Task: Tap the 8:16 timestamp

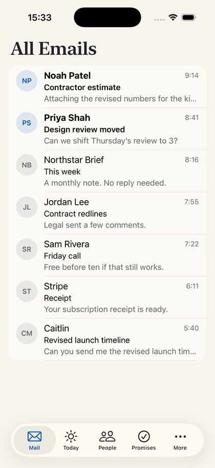Action: coord(192,160)
